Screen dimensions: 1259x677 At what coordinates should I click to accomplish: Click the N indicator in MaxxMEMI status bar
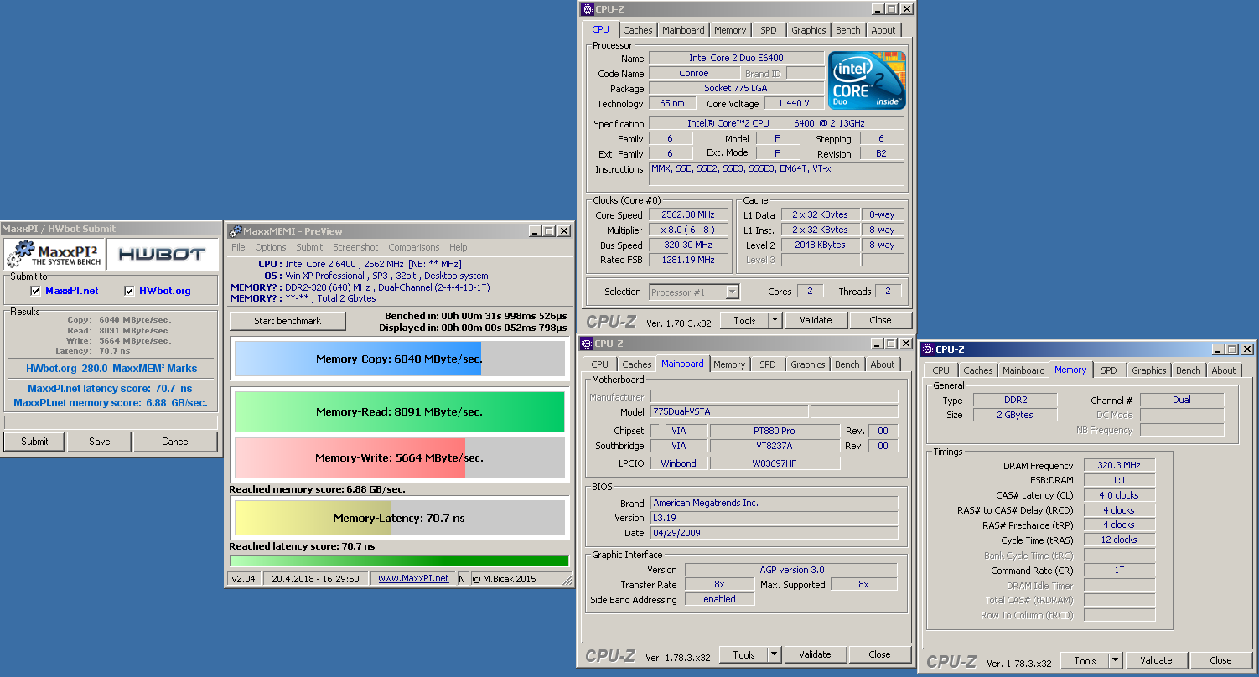(462, 578)
